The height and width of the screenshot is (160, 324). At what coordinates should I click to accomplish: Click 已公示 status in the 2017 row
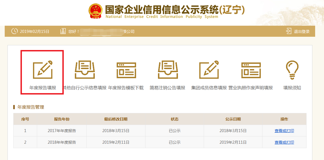pyautogui.click(x=175, y=130)
